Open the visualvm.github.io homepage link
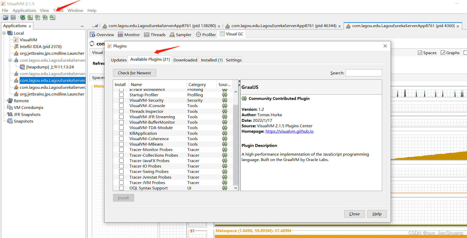This screenshot has width=467, height=238. point(289,131)
